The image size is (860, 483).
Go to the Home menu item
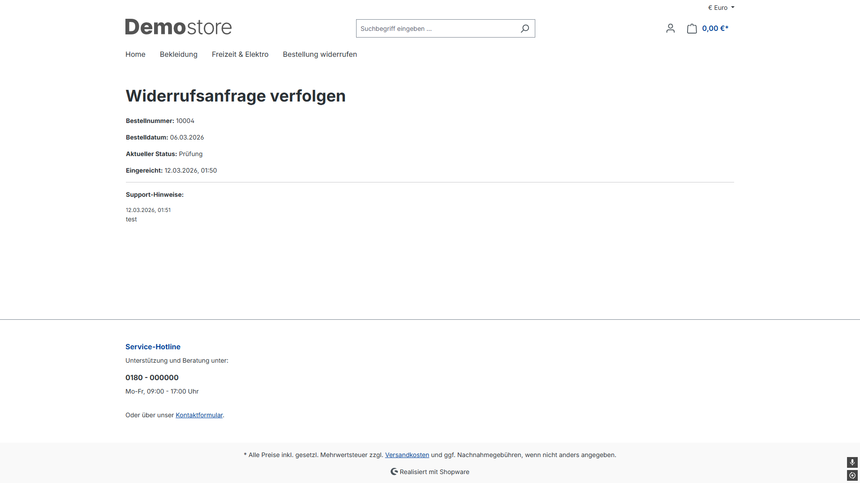pyautogui.click(x=135, y=54)
